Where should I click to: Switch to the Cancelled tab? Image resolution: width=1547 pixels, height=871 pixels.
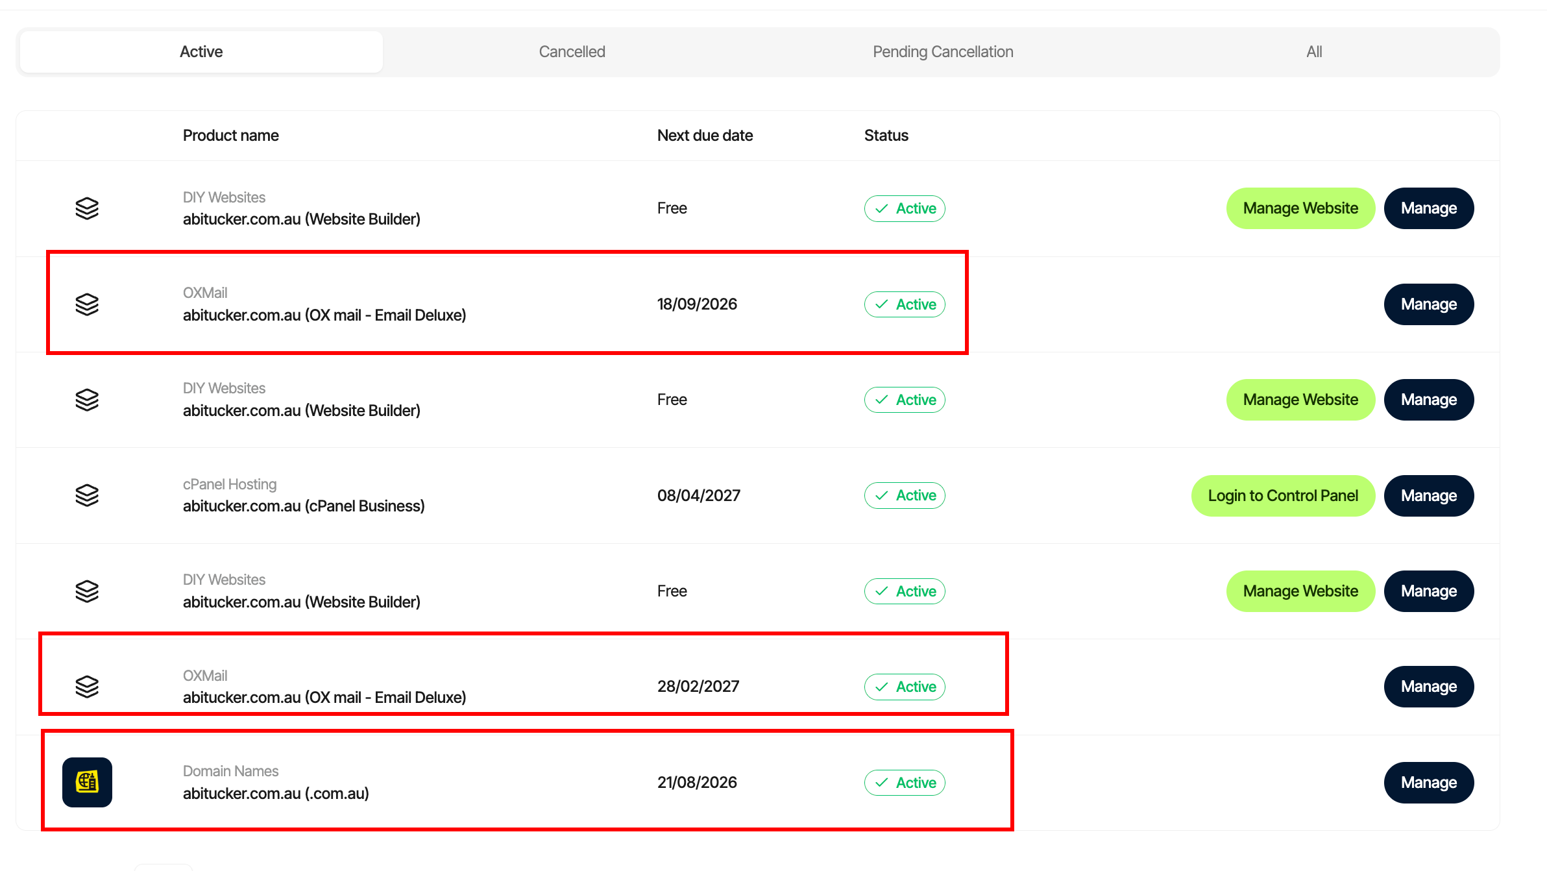(572, 52)
